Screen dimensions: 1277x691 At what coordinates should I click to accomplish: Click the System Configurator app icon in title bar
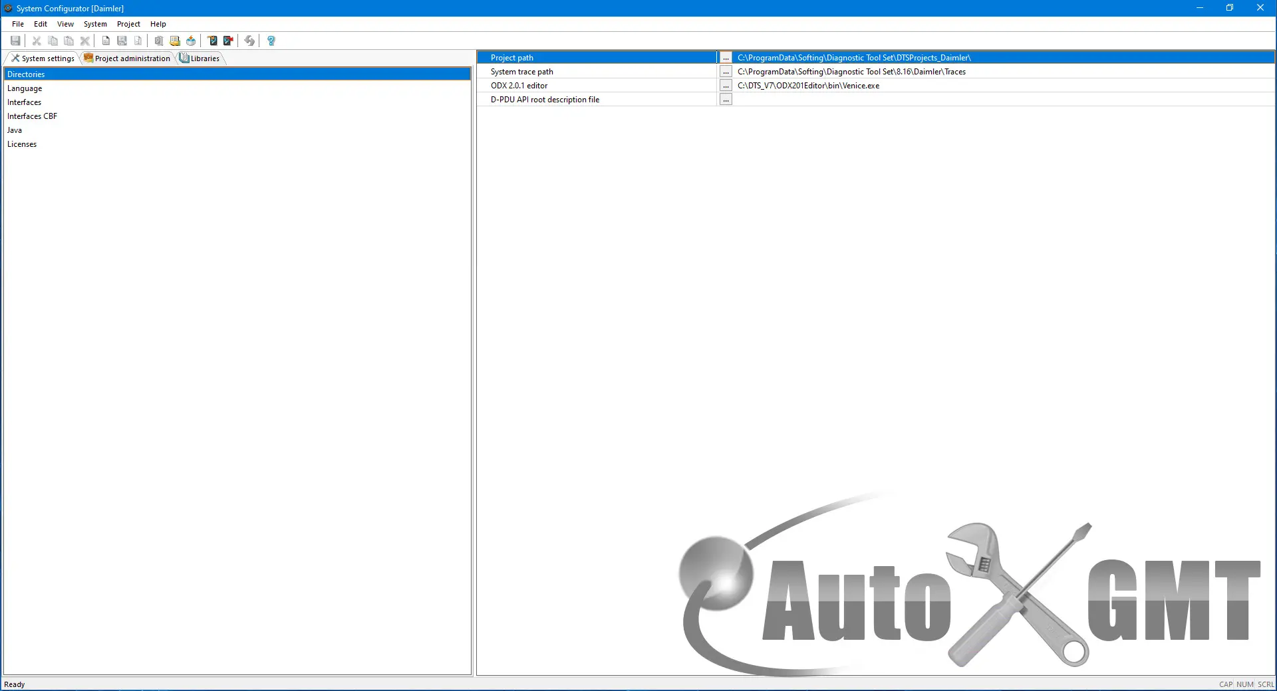click(x=8, y=8)
